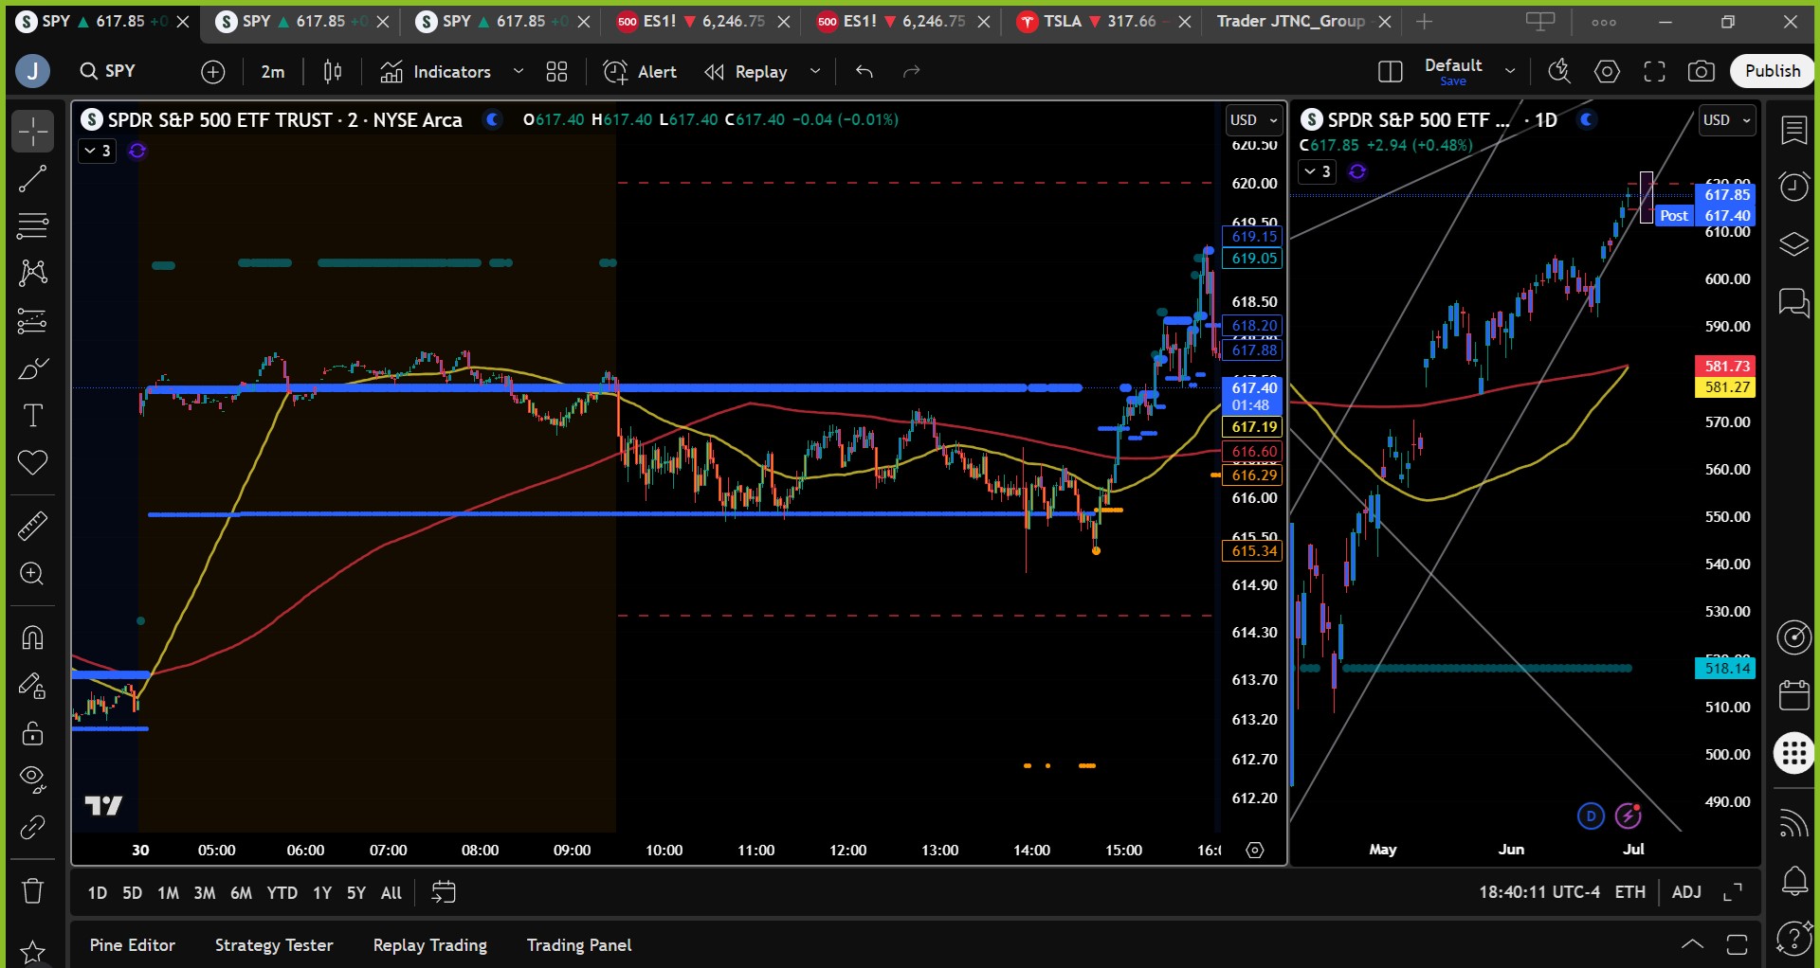This screenshot has width=1820, height=968.
Task: Open the go to date picker
Action: pos(444,892)
